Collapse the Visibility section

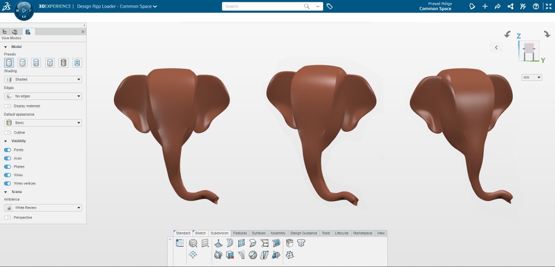[6, 141]
